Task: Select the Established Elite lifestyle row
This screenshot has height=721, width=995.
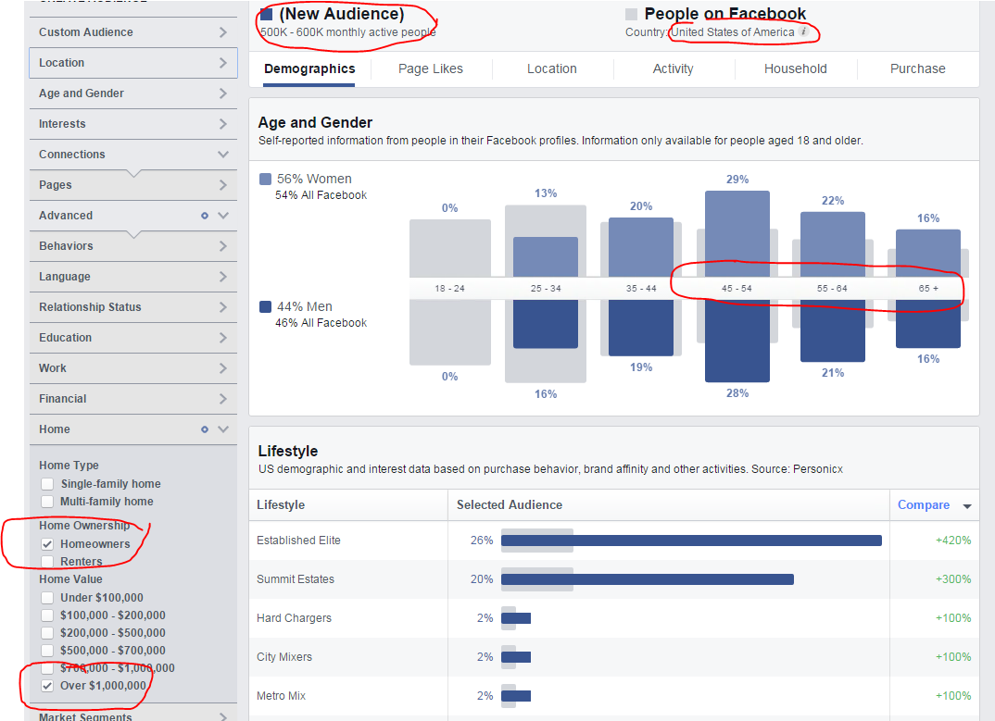Action: click(298, 541)
